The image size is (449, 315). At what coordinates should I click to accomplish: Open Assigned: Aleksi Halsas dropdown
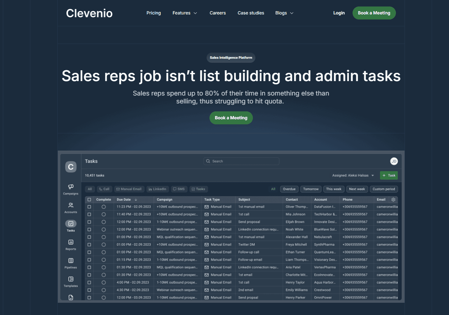coord(353,176)
